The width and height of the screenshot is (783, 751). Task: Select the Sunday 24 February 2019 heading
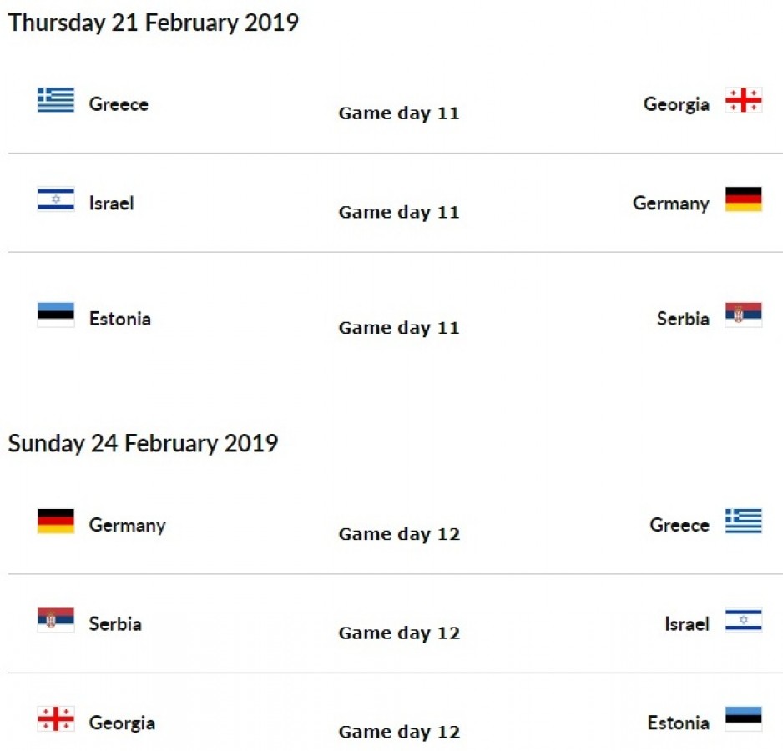(143, 443)
